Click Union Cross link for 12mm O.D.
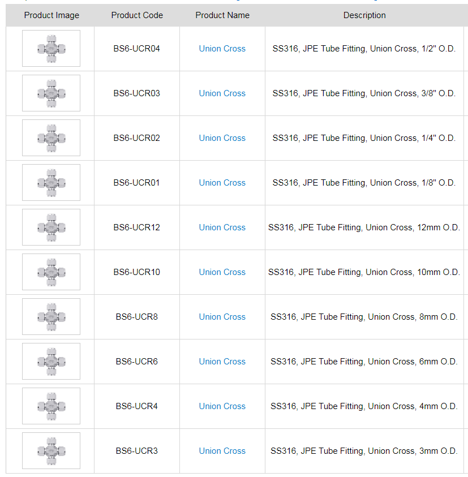468x477 pixels. click(x=222, y=227)
